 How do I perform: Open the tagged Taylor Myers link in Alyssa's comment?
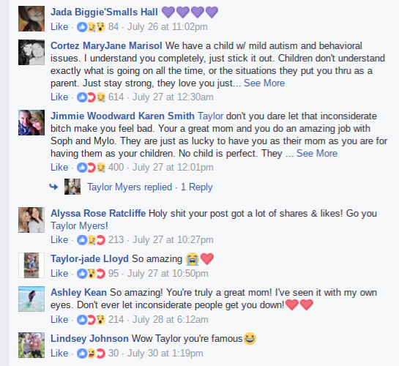tap(78, 226)
